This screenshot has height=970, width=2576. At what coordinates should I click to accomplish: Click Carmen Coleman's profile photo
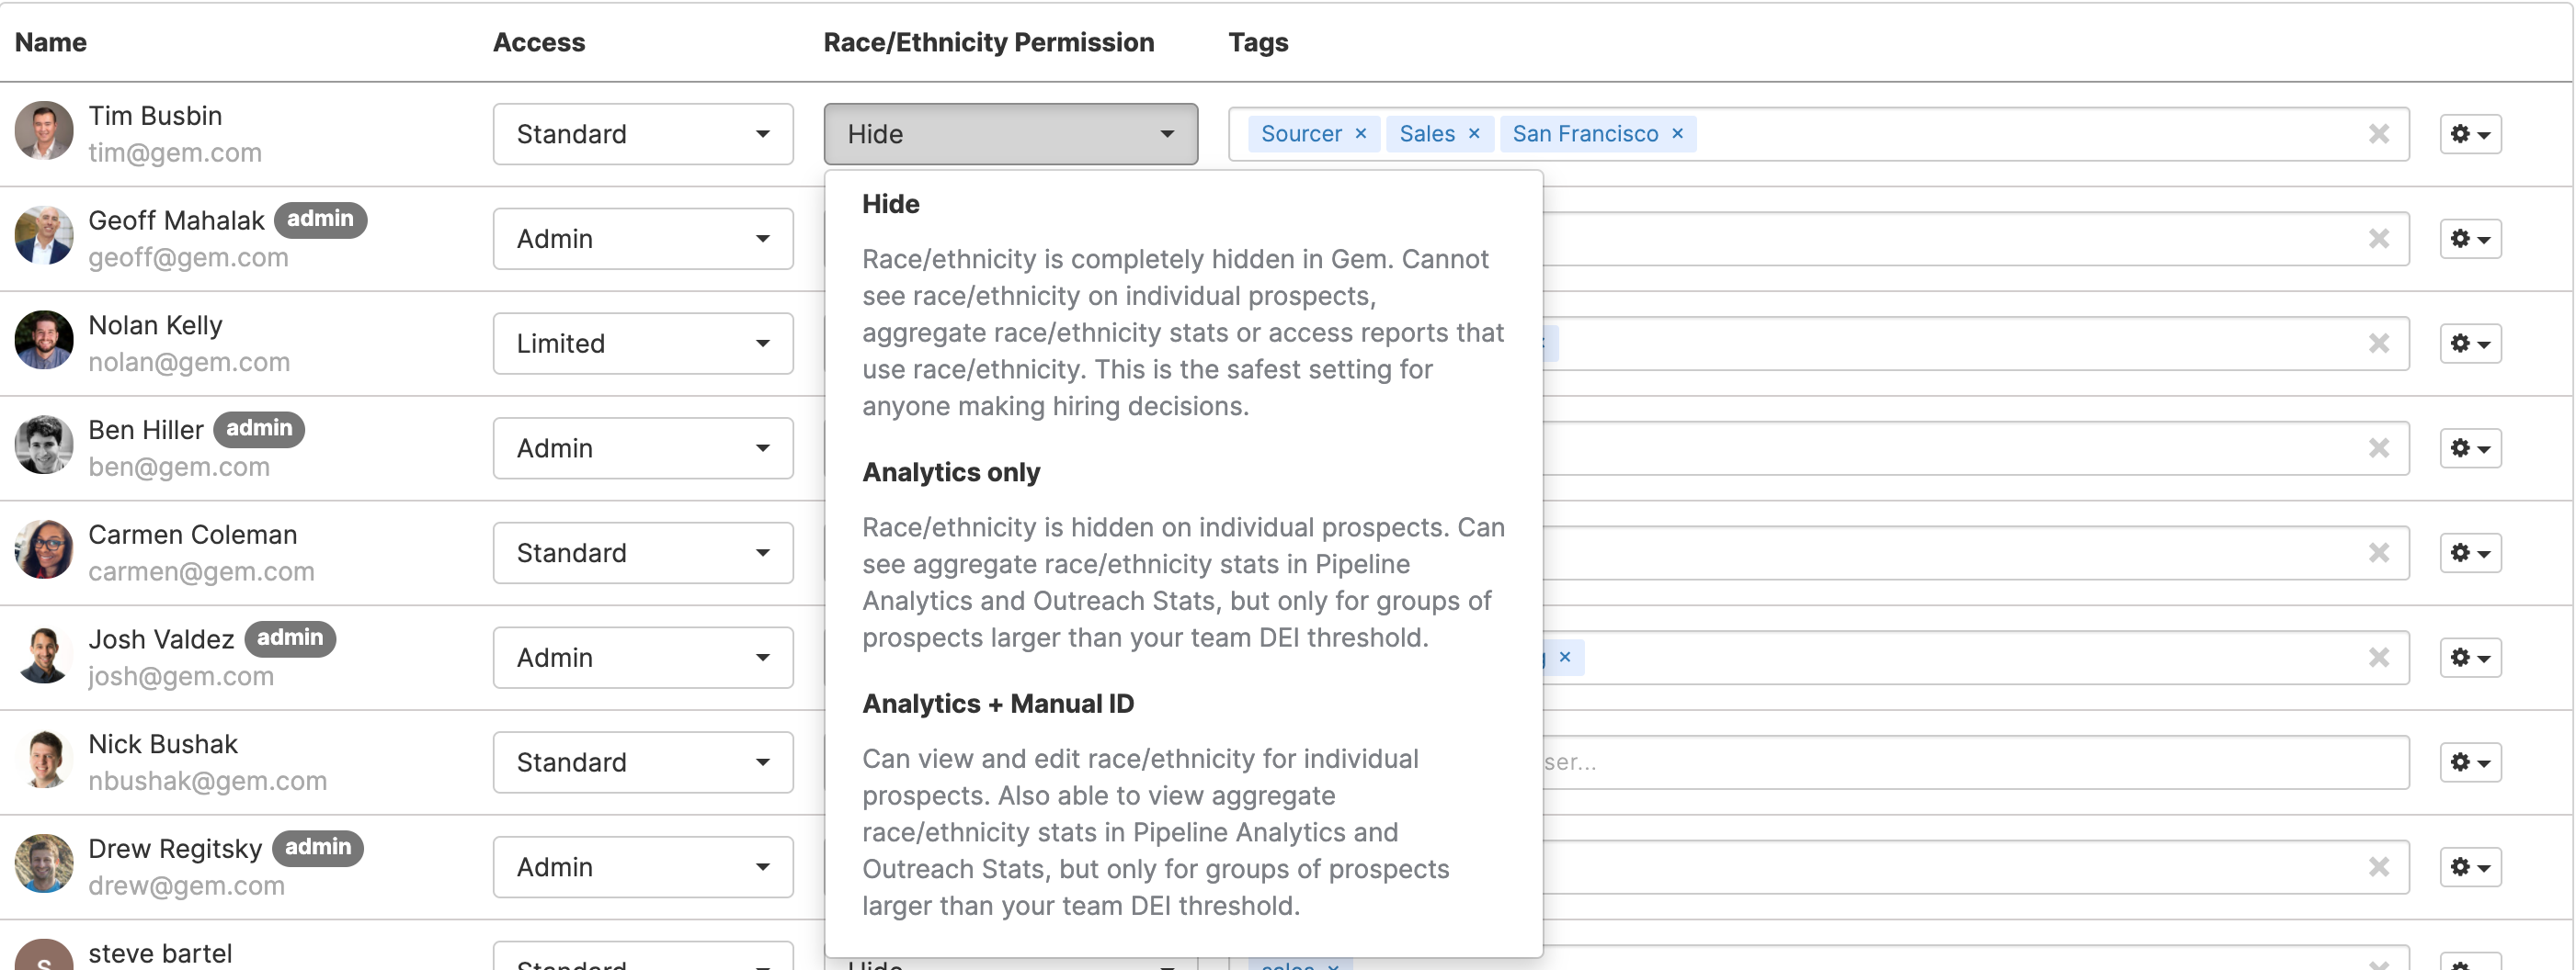(x=44, y=549)
